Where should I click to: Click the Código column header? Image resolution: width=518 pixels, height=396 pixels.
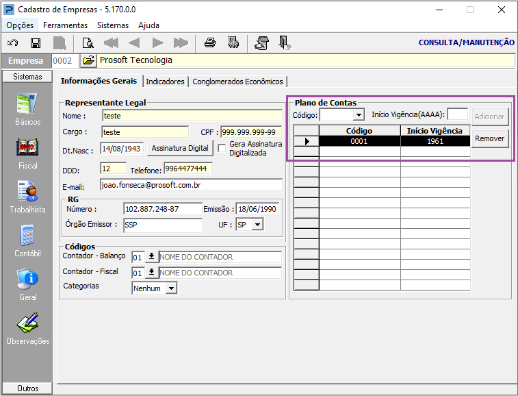[x=359, y=131]
